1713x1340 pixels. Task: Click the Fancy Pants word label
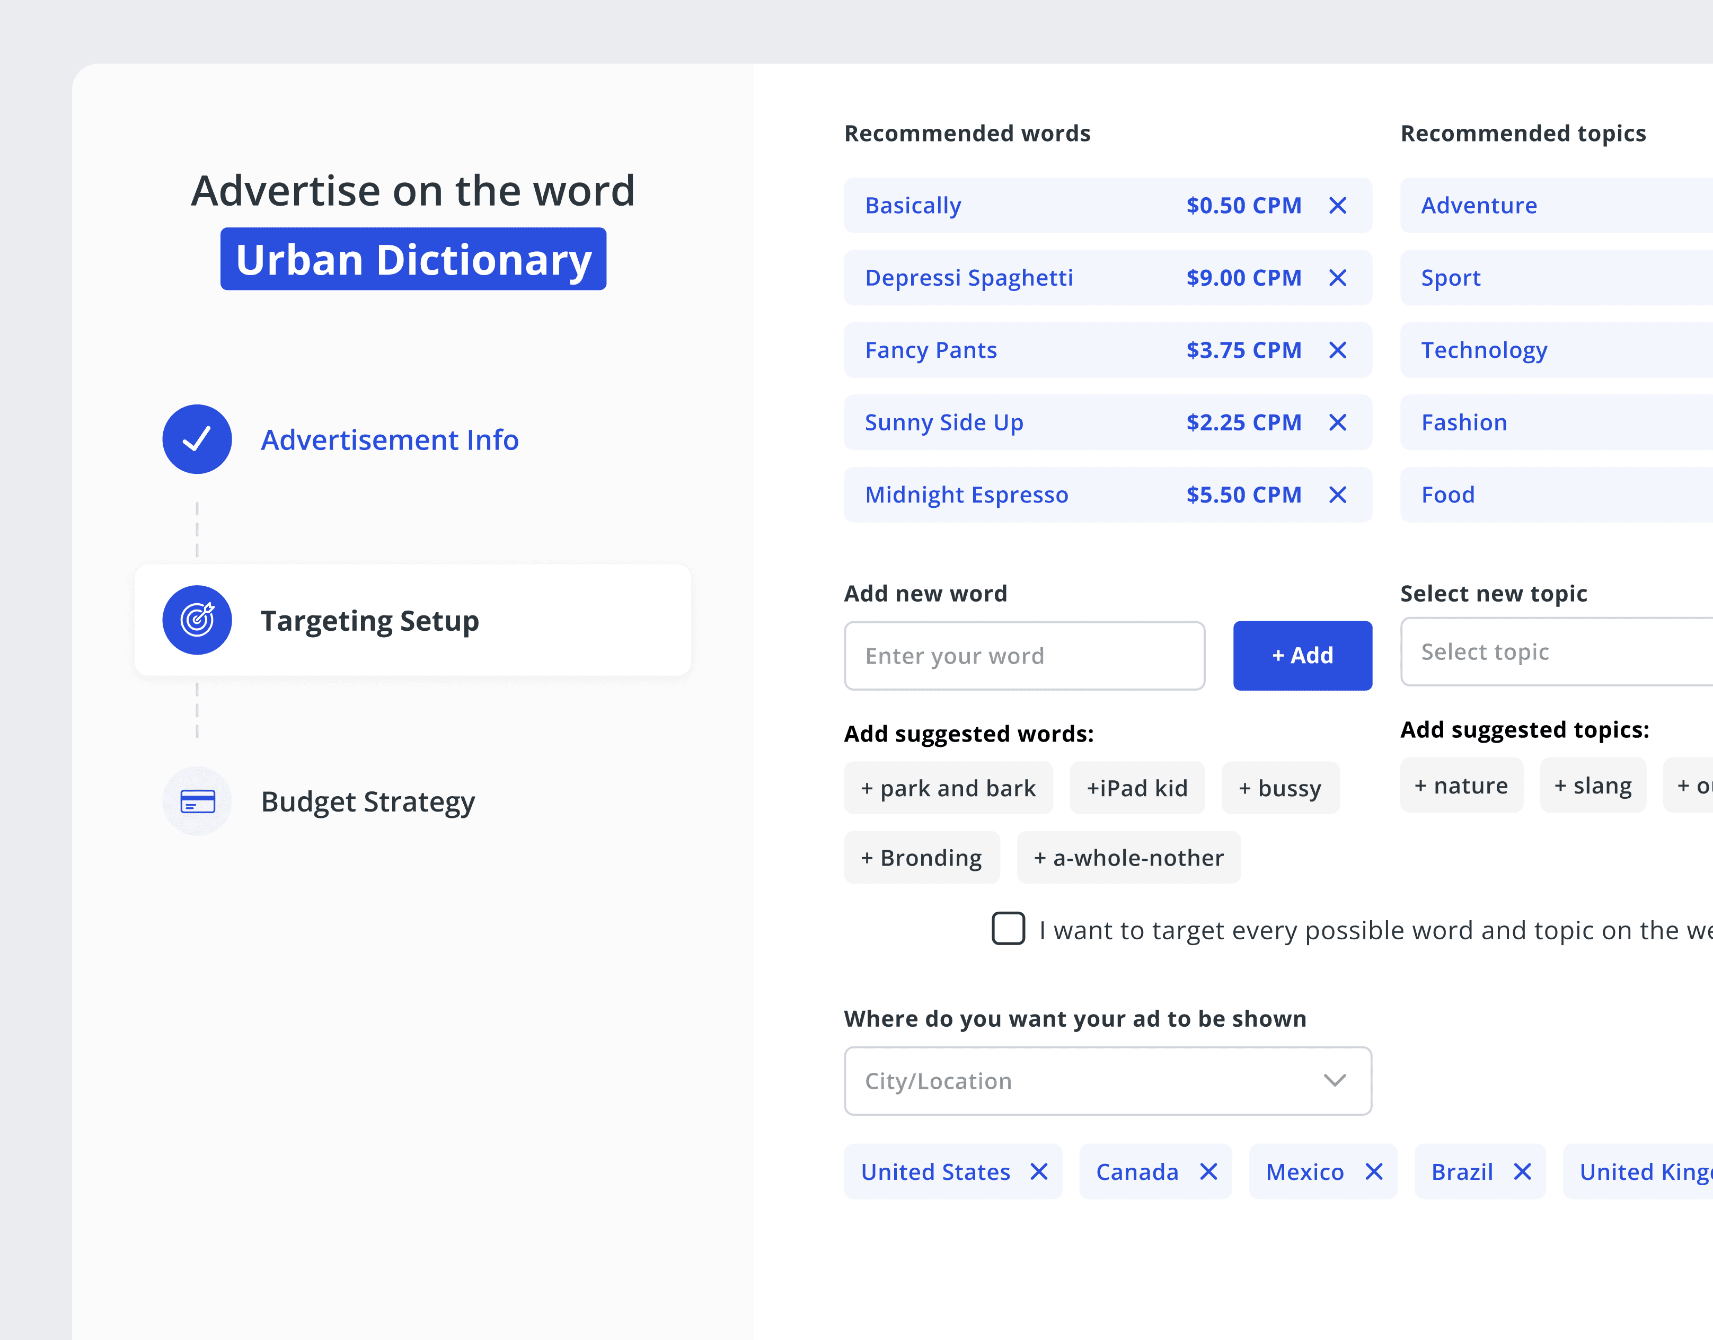[x=931, y=350]
